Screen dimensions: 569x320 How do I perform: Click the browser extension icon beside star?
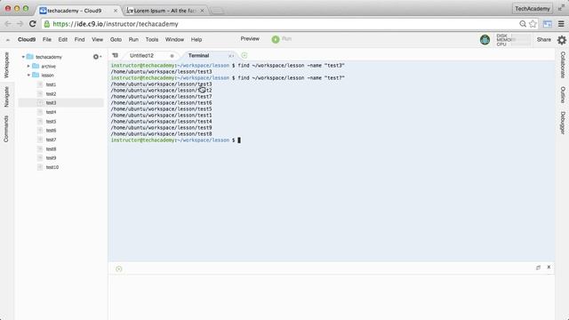pyautogui.click(x=548, y=24)
